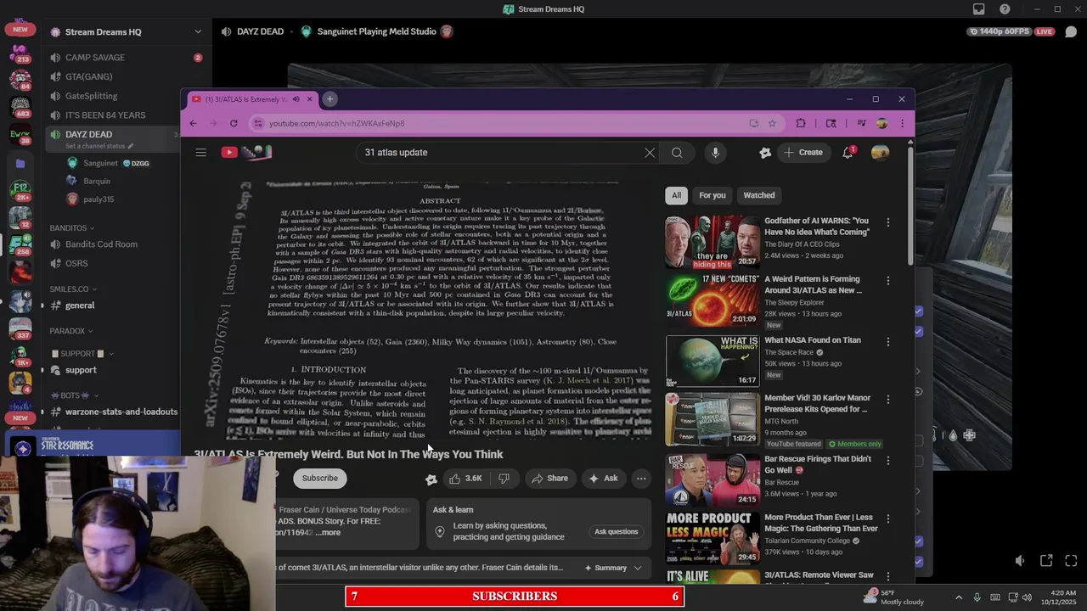Clear the YouTube search text
The height and width of the screenshot is (611, 1087).
pyautogui.click(x=650, y=153)
